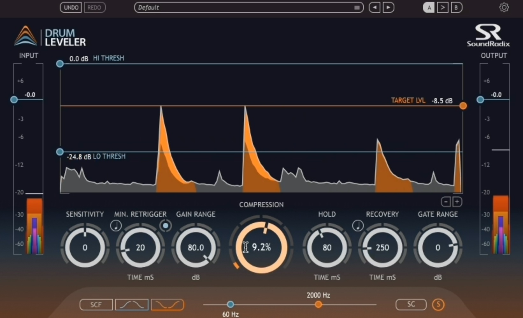The width and height of the screenshot is (523, 318).
Task: Click the TARGET LVL orange handle
Action: [x=463, y=106]
